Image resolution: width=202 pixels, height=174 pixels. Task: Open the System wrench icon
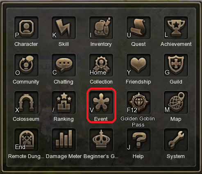tap(176, 140)
